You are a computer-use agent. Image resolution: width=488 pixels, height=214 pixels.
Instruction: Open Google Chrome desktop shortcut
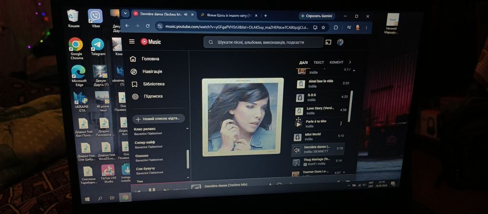[x=76, y=49]
